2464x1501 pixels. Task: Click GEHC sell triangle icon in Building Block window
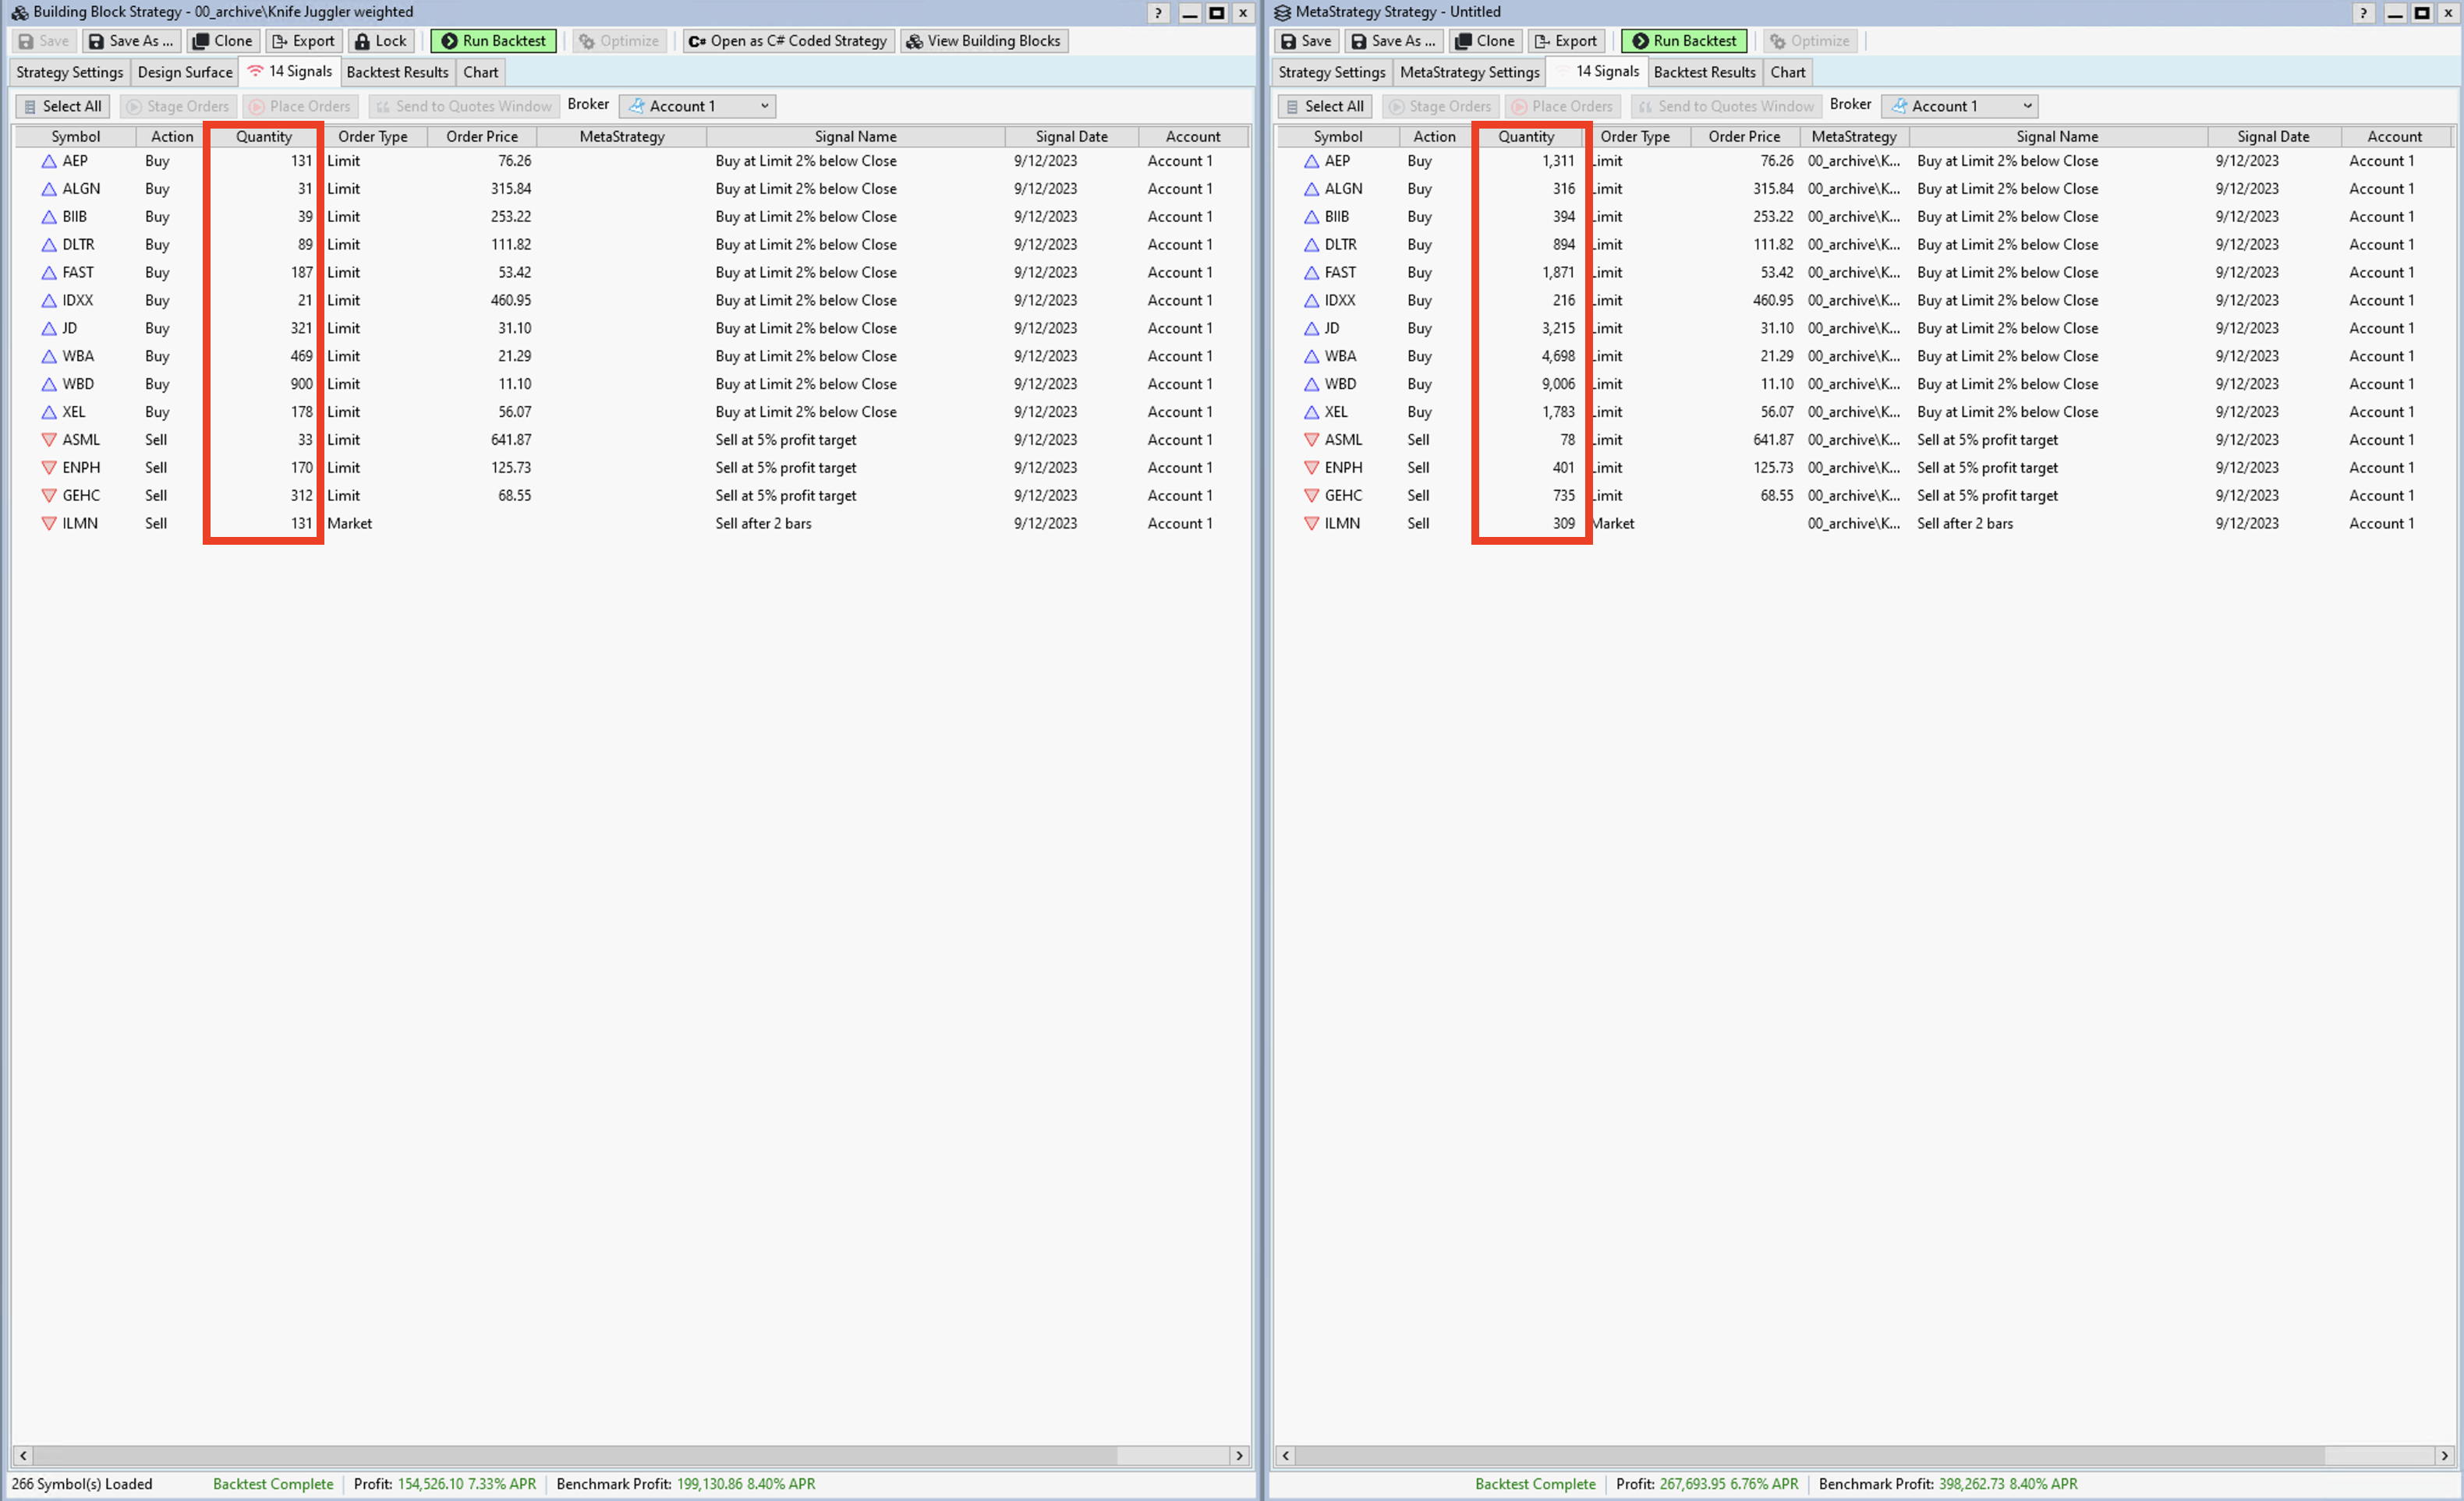[48, 496]
